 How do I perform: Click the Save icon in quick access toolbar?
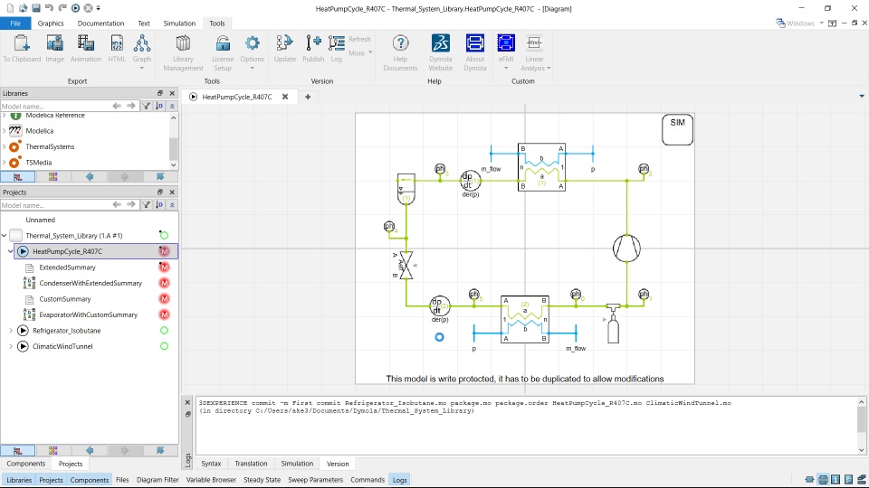pos(36,8)
